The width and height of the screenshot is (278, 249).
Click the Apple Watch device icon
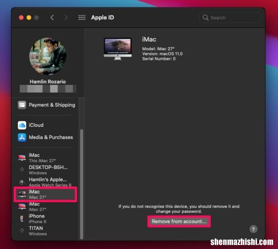[22, 182]
